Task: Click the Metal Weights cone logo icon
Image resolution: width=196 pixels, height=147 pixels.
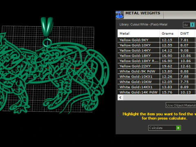Action: [x=120, y=15]
